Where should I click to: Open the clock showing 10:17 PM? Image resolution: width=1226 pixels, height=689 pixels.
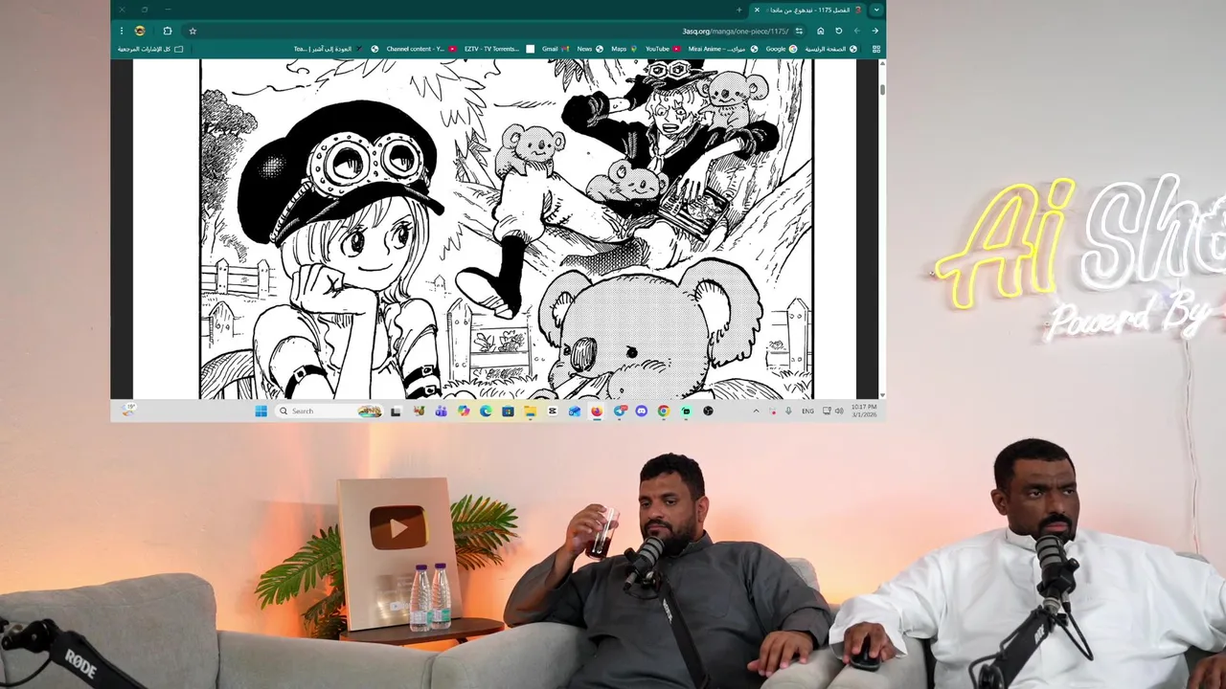pos(864,411)
